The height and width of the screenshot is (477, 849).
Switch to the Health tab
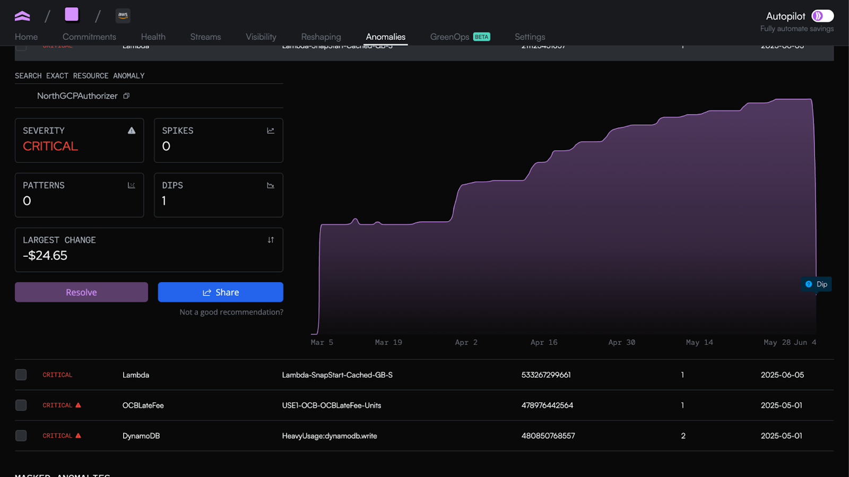click(x=153, y=37)
